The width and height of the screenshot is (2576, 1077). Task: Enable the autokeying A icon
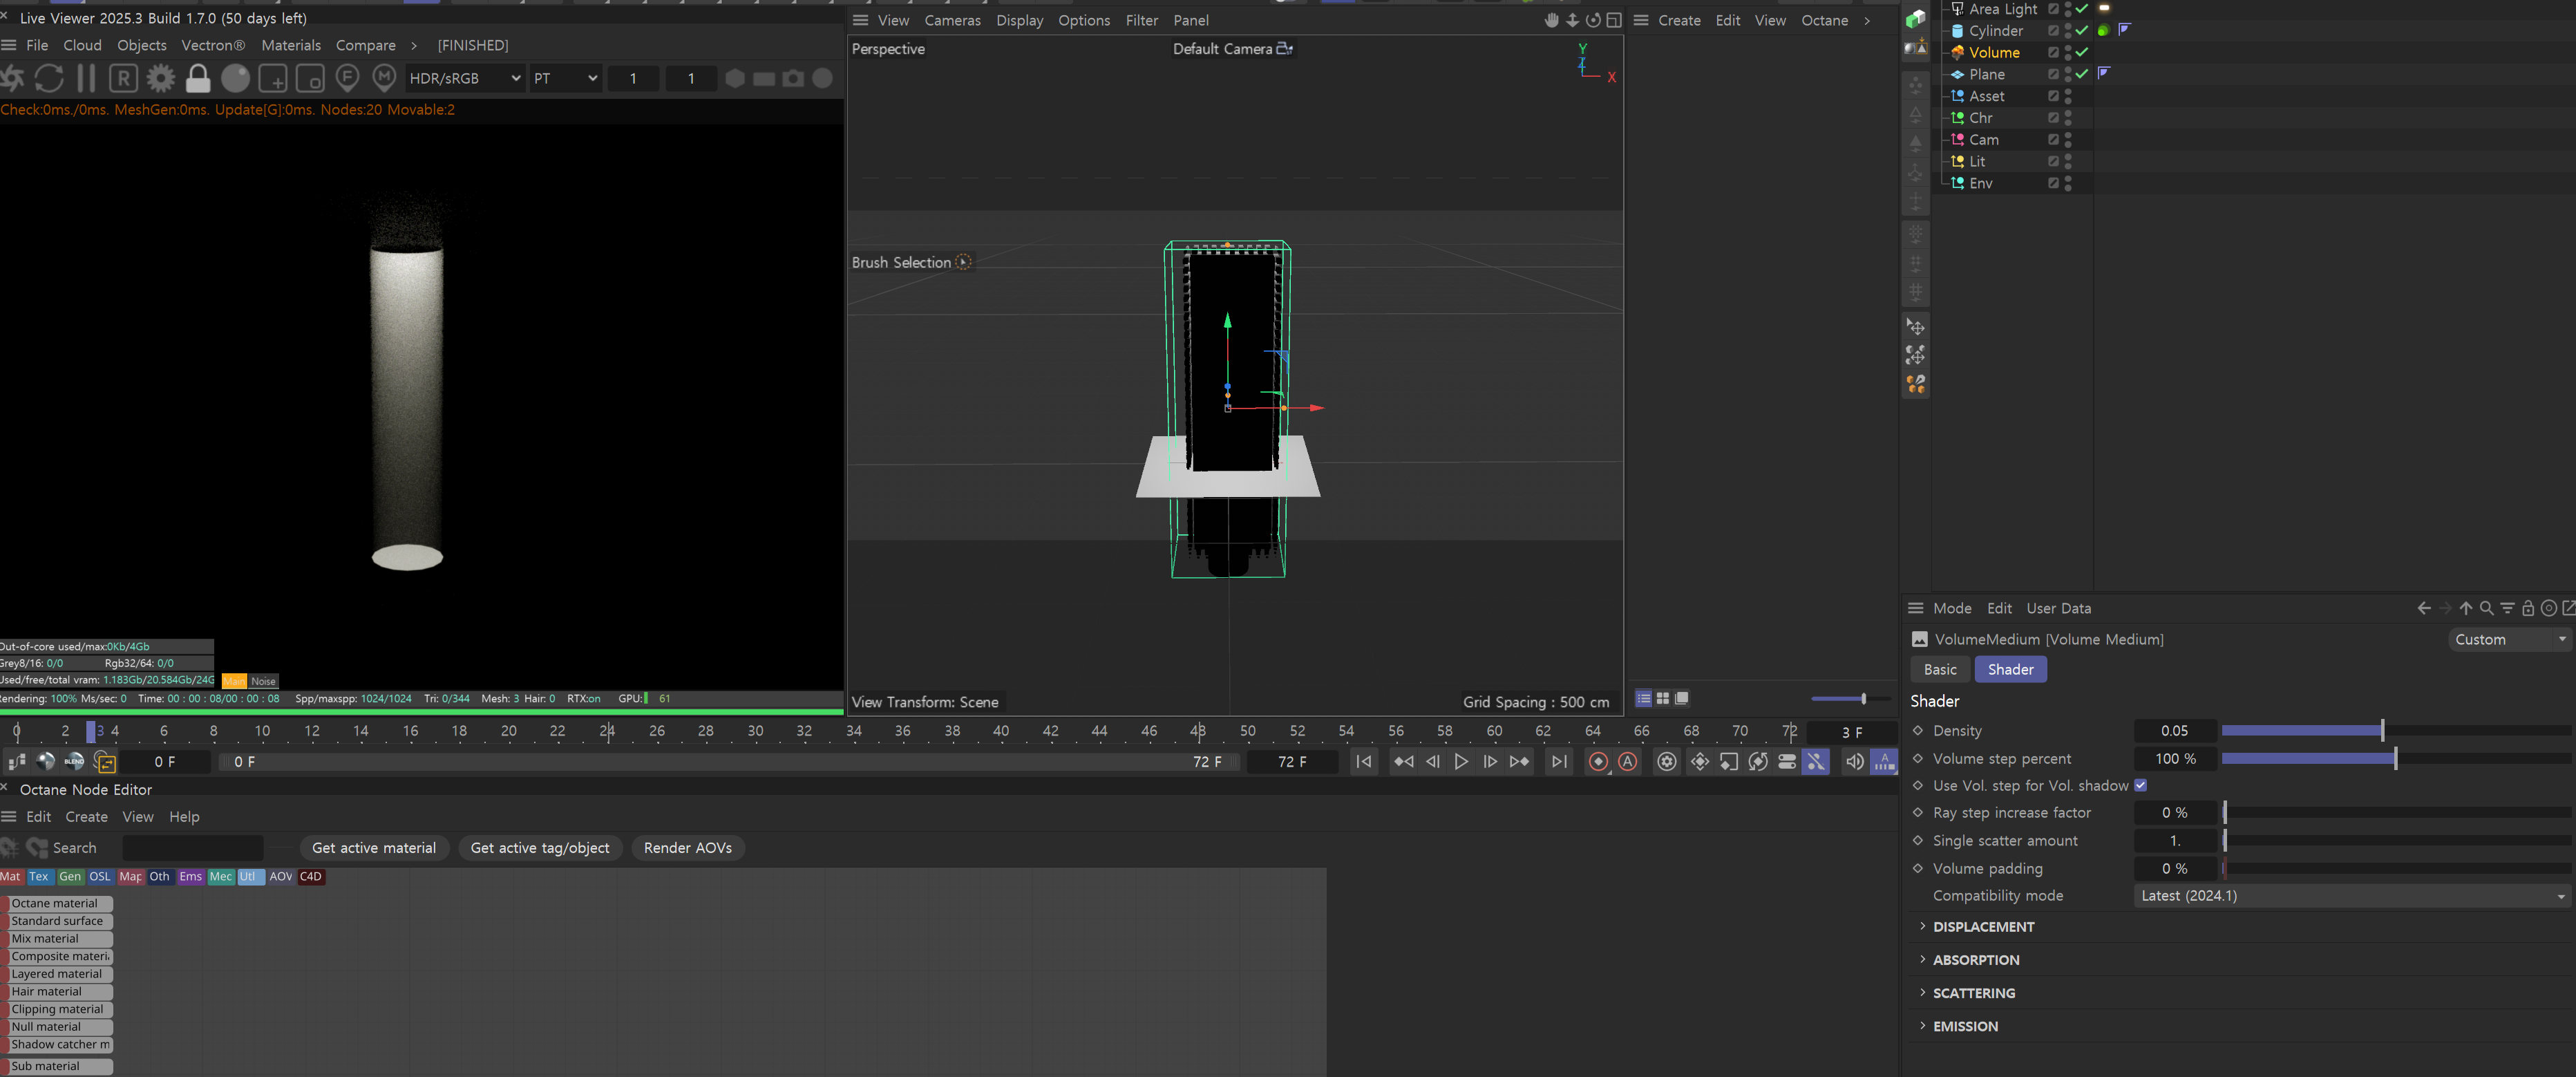pyautogui.click(x=1628, y=762)
